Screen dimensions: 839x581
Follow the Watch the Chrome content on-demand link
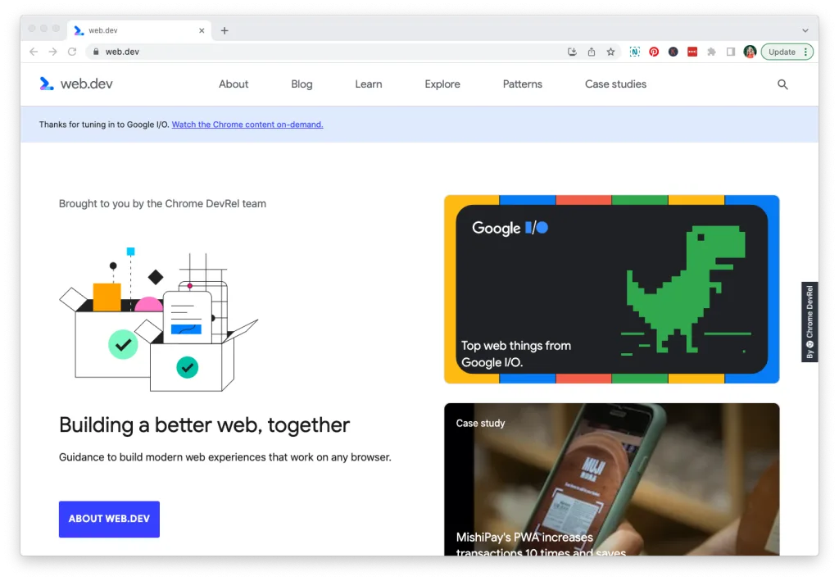[247, 125]
